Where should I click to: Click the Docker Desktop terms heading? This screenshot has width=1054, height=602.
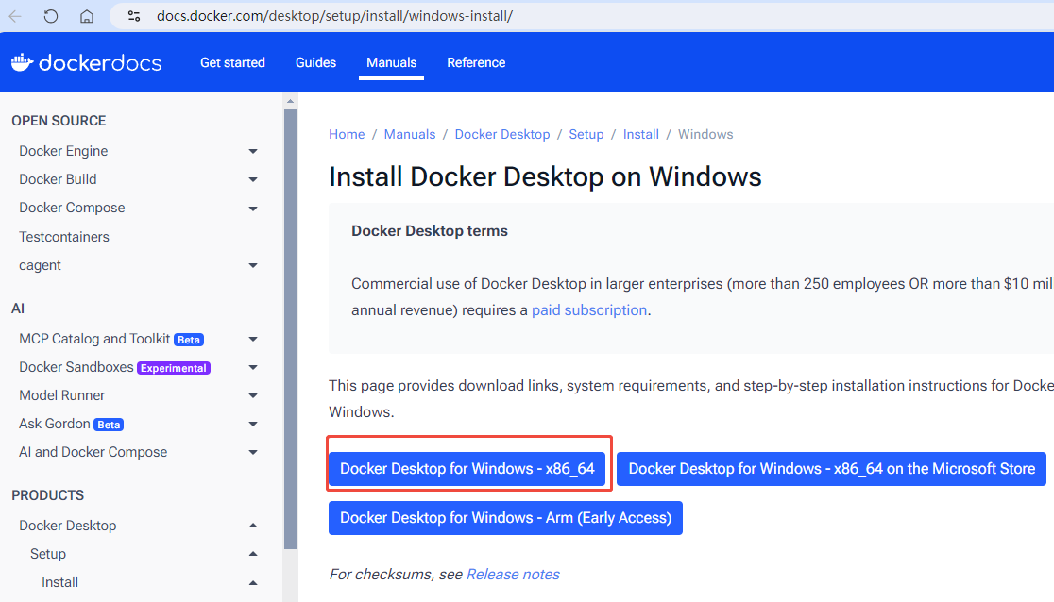pyautogui.click(x=430, y=231)
